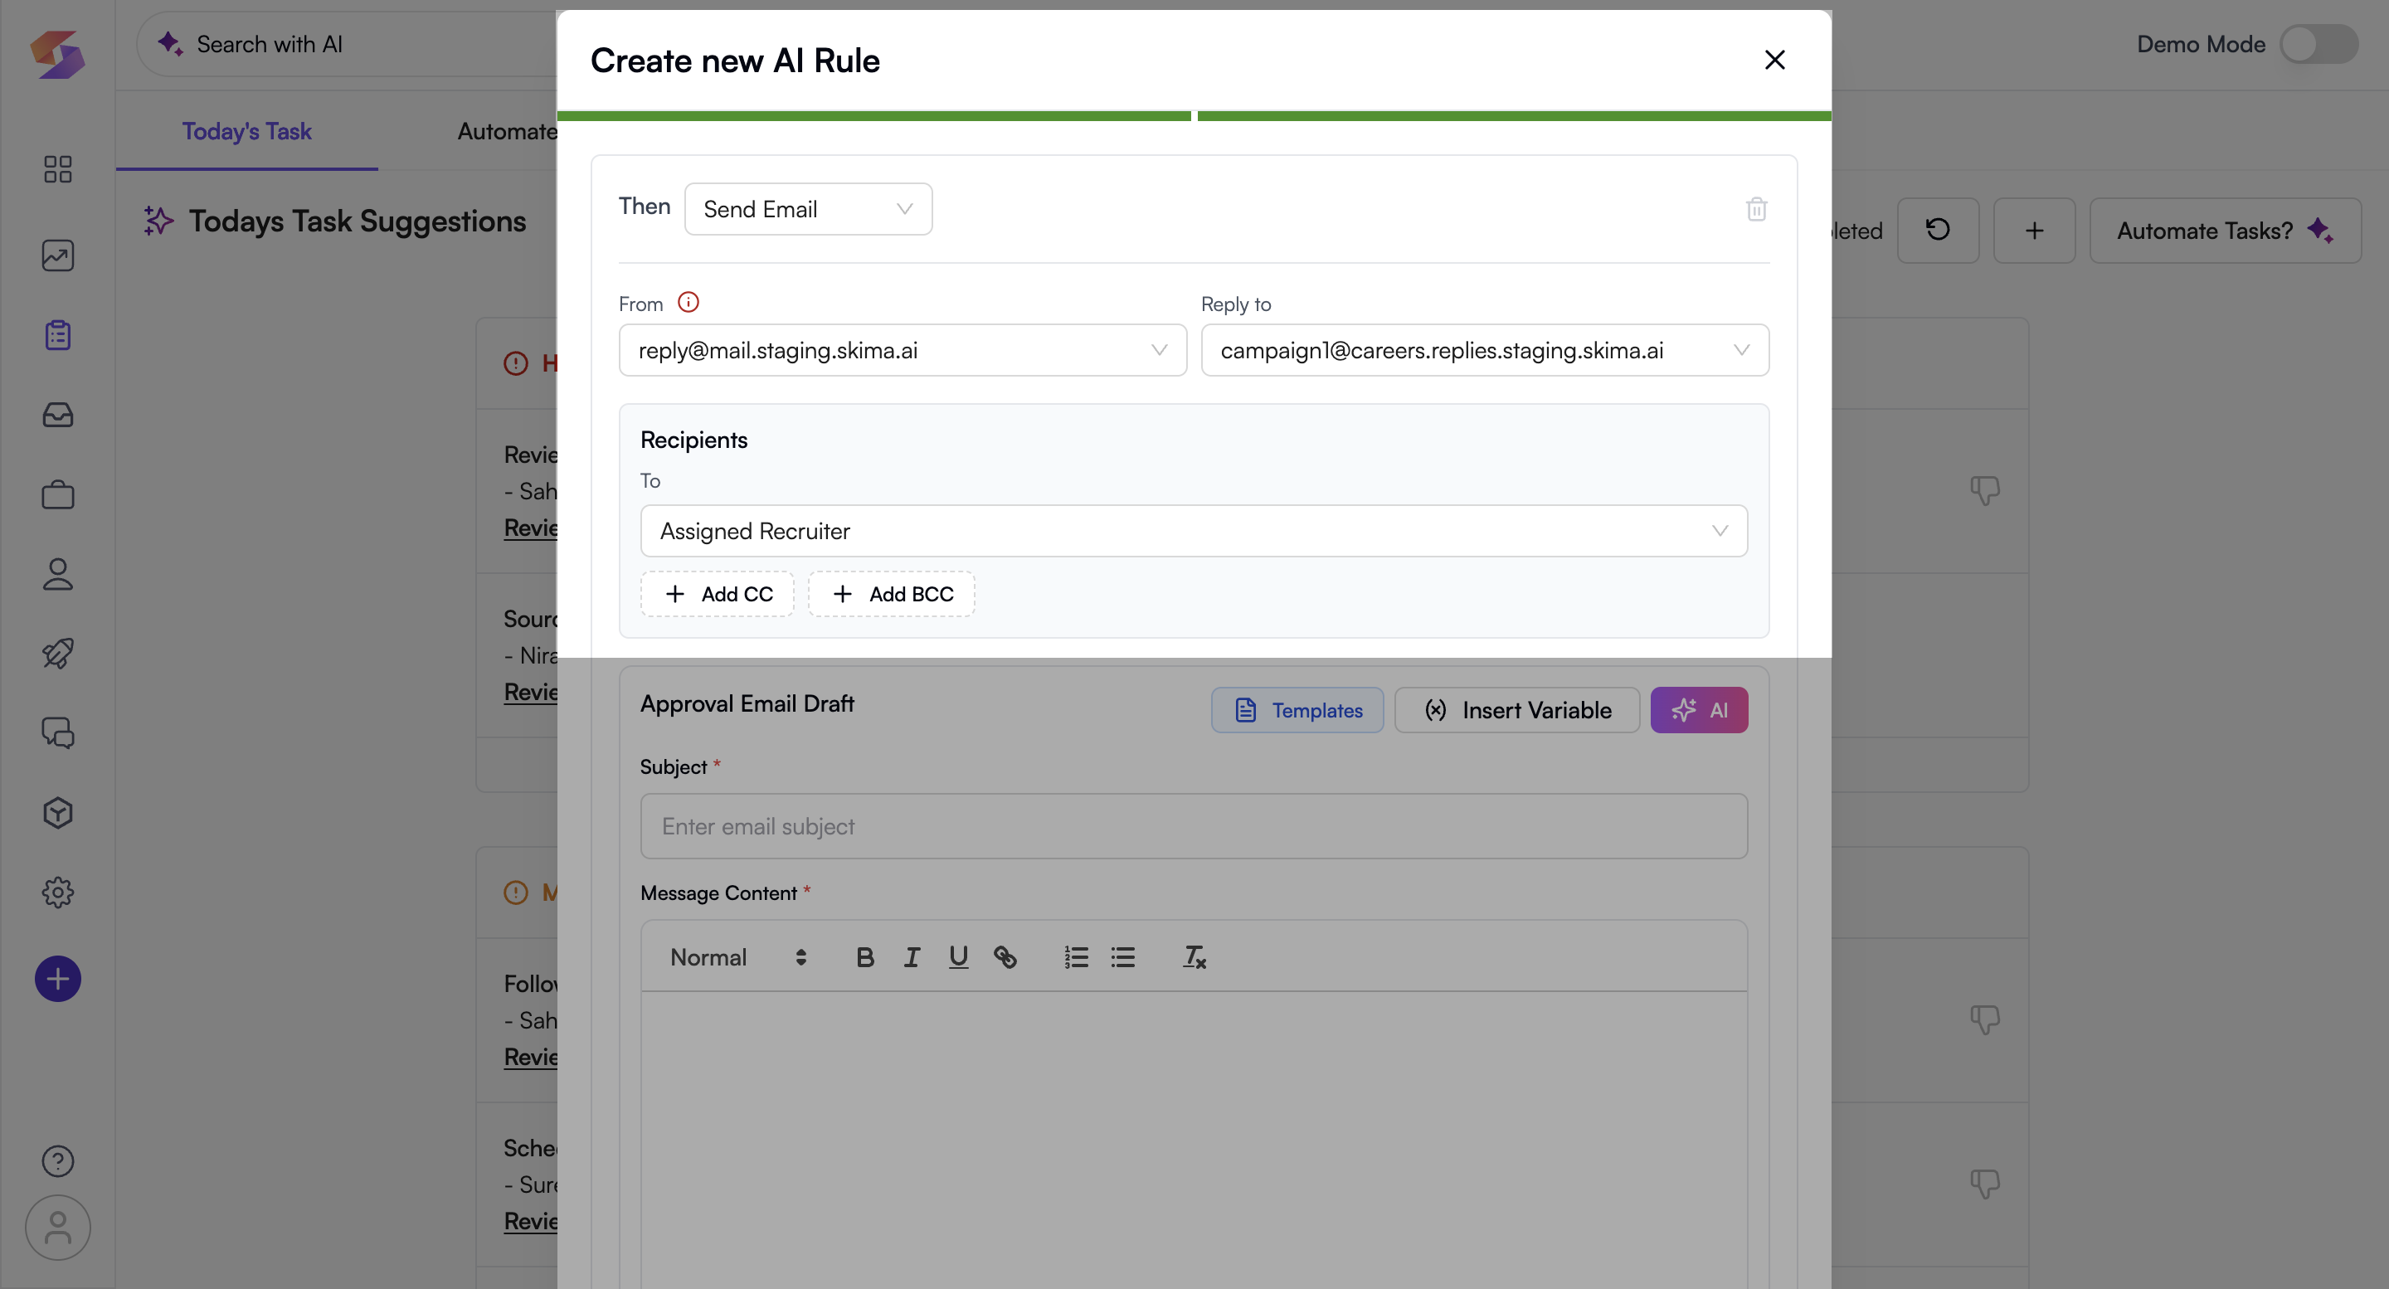The width and height of the screenshot is (2389, 1289).
Task: Open the tasks clipboard icon in sidebar
Action: pyautogui.click(x=57, y=335)
